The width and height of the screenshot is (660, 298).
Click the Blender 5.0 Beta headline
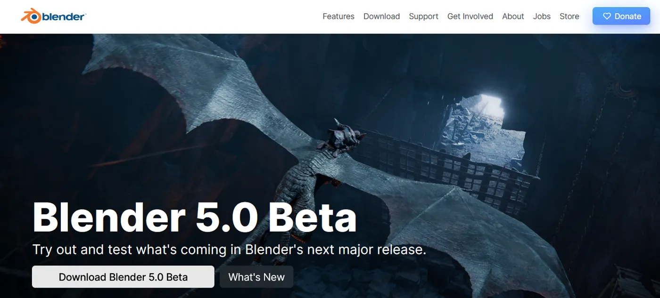point(194,217)
